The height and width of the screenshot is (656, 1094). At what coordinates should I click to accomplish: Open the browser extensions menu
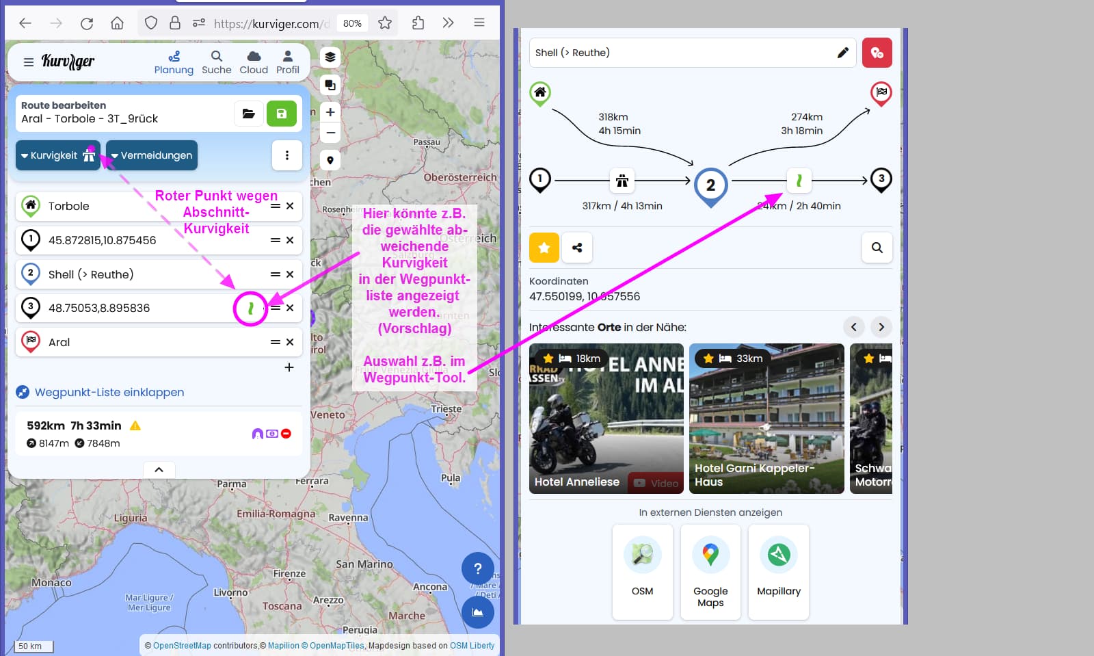[x=418, y=23]
